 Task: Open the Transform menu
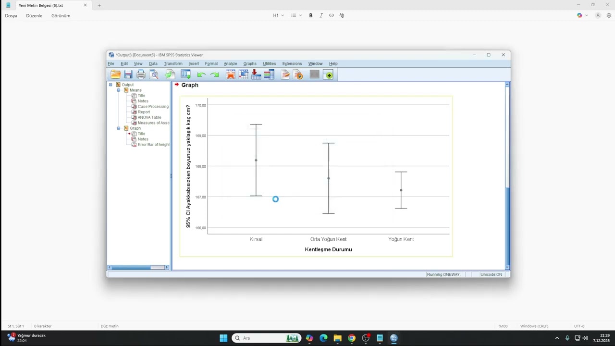pos(173,63)
